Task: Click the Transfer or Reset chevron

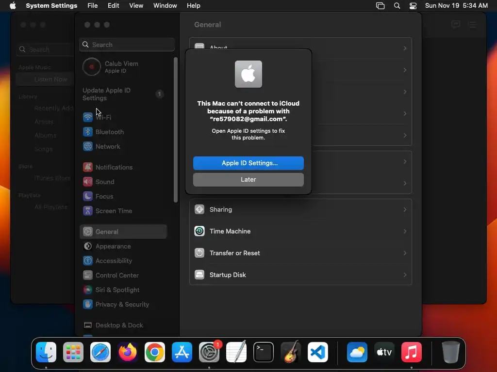Action: coord(405,253)
